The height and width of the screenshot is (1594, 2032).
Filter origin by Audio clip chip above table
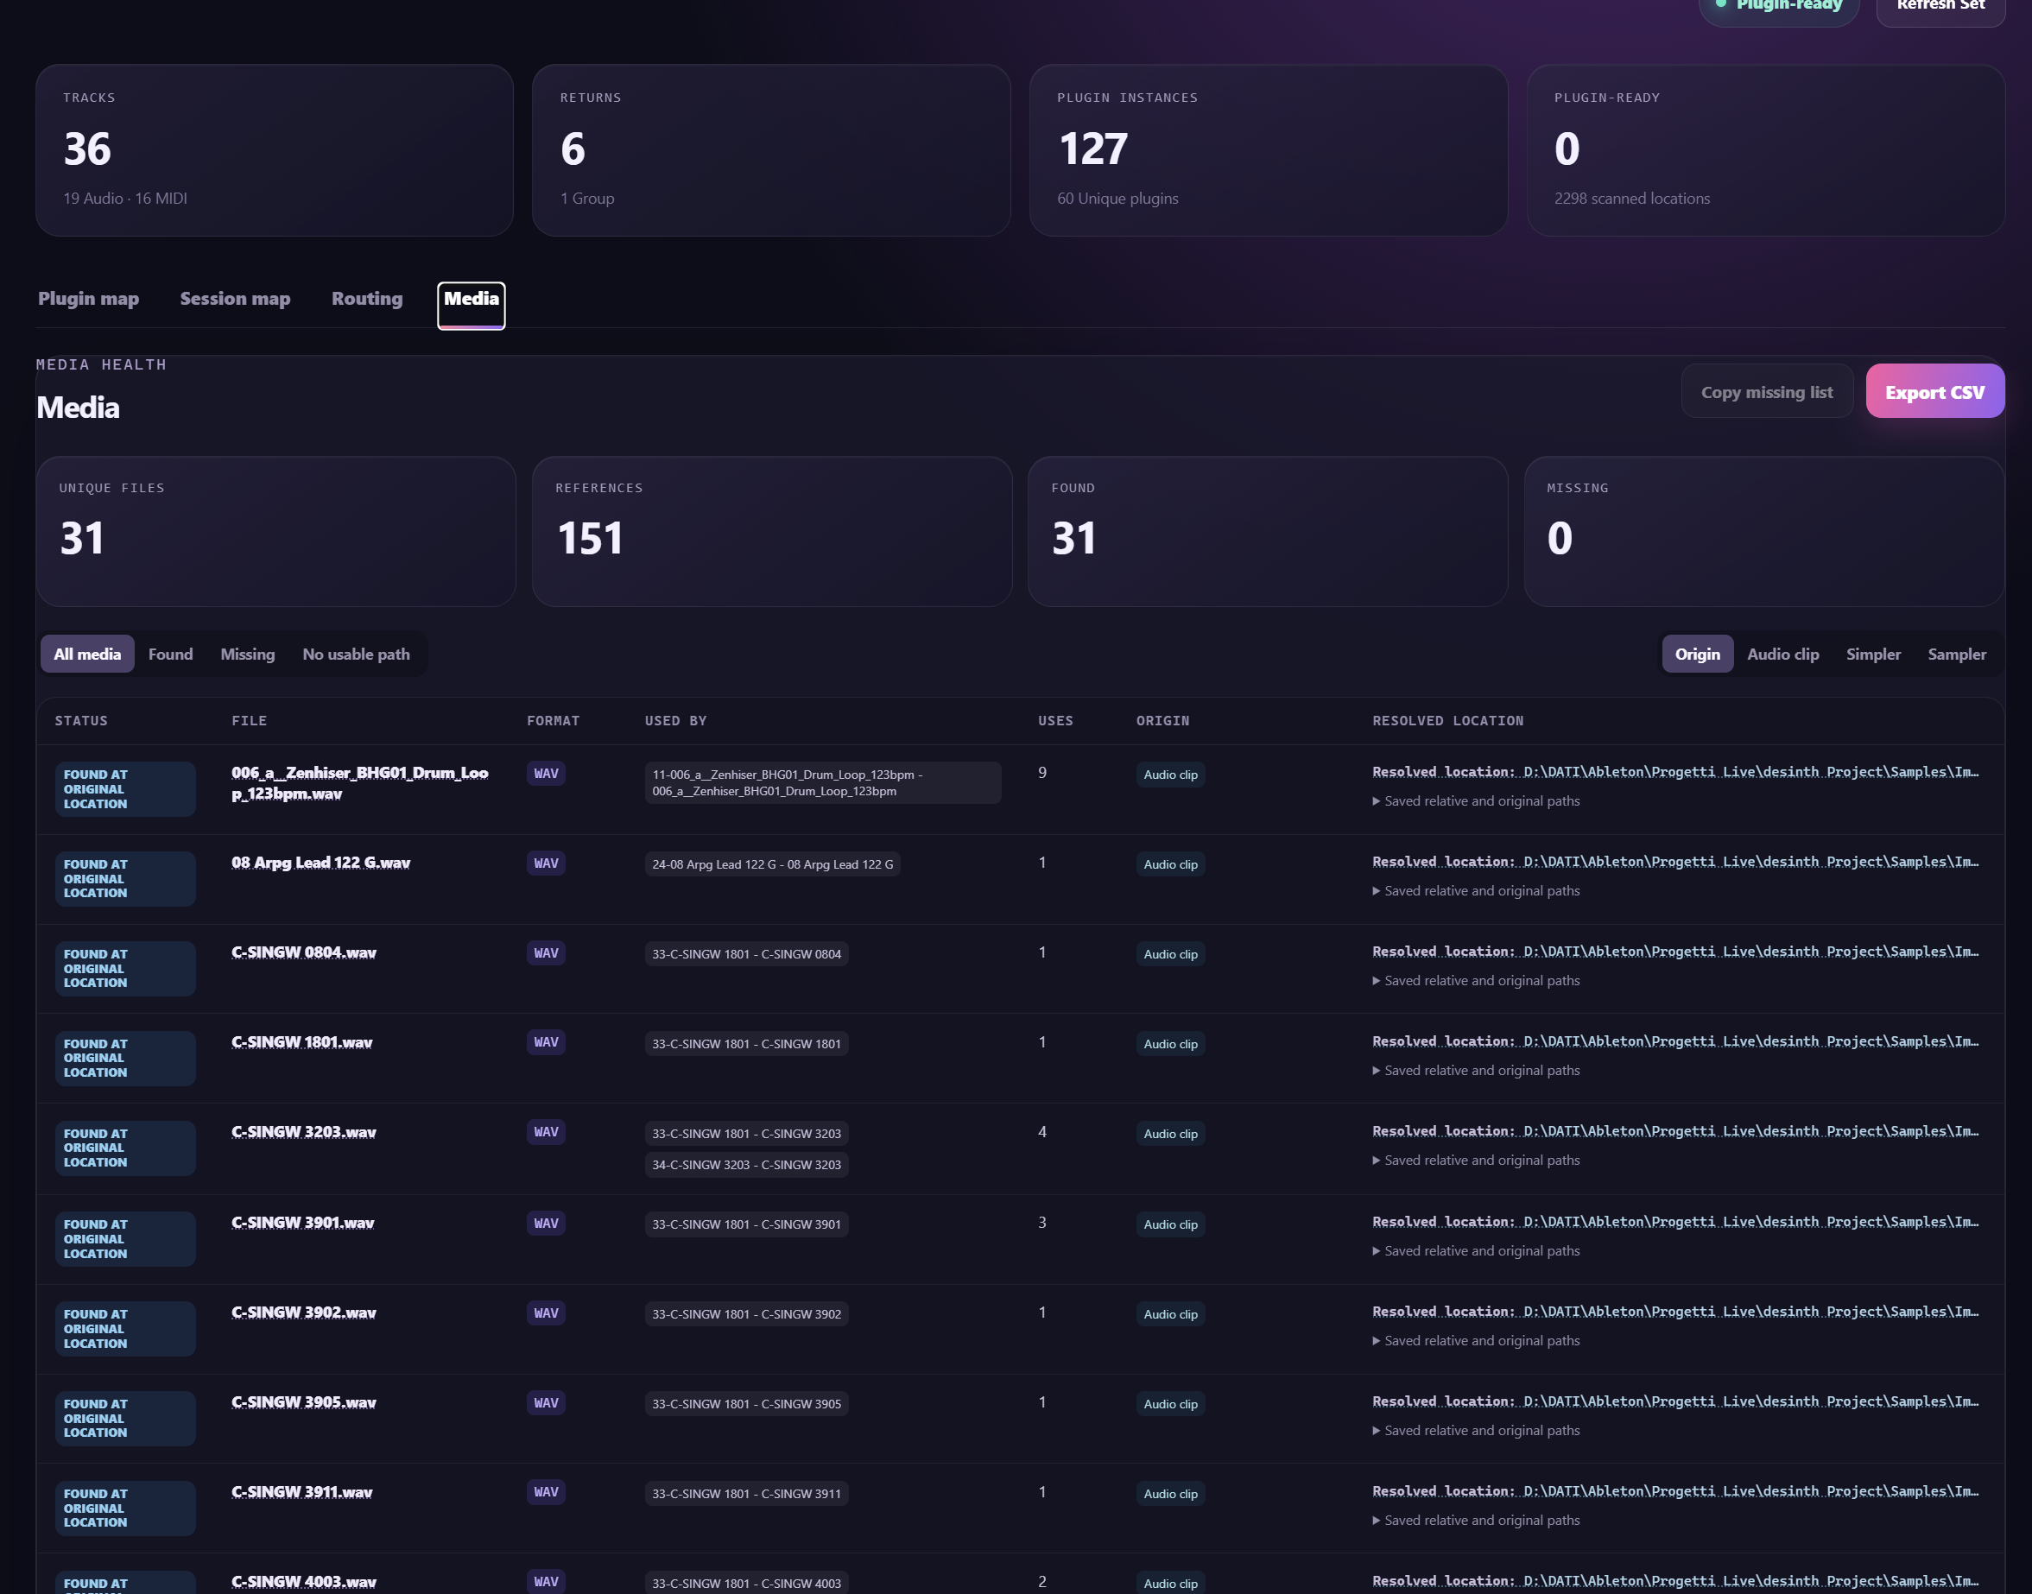tap(1782, 655)
